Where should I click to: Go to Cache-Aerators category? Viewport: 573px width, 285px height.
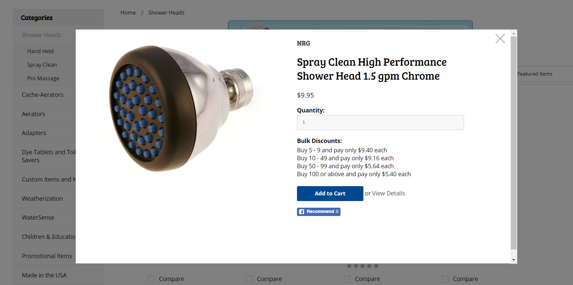43,95
